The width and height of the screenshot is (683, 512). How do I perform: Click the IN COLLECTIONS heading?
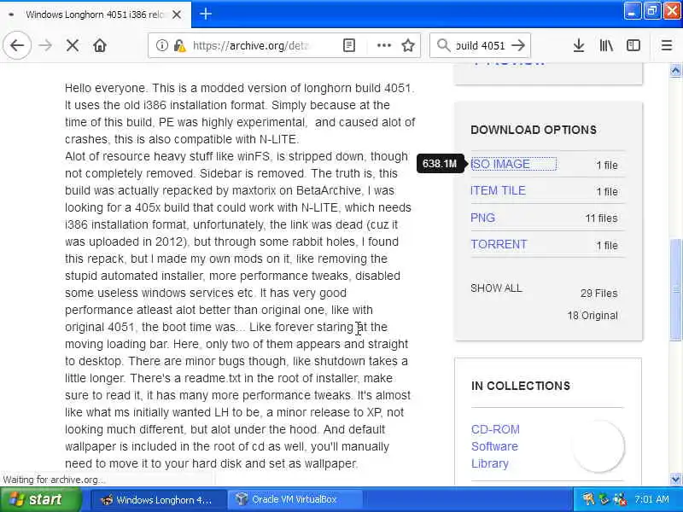tap(521, 386)
